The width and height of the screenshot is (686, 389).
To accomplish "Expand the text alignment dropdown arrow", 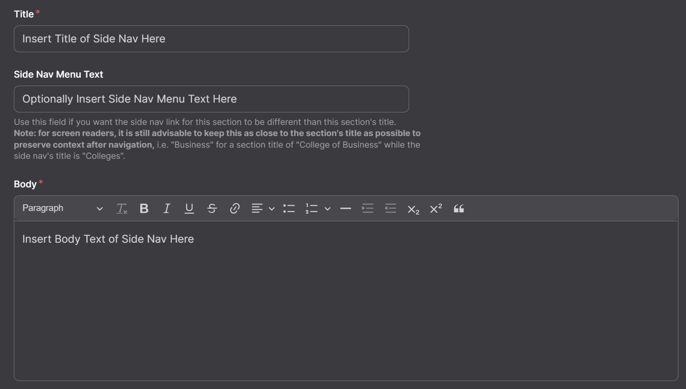I will tap(272, 208).
